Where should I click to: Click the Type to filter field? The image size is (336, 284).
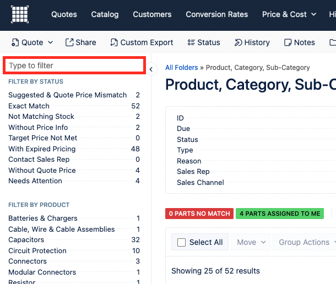74,65
